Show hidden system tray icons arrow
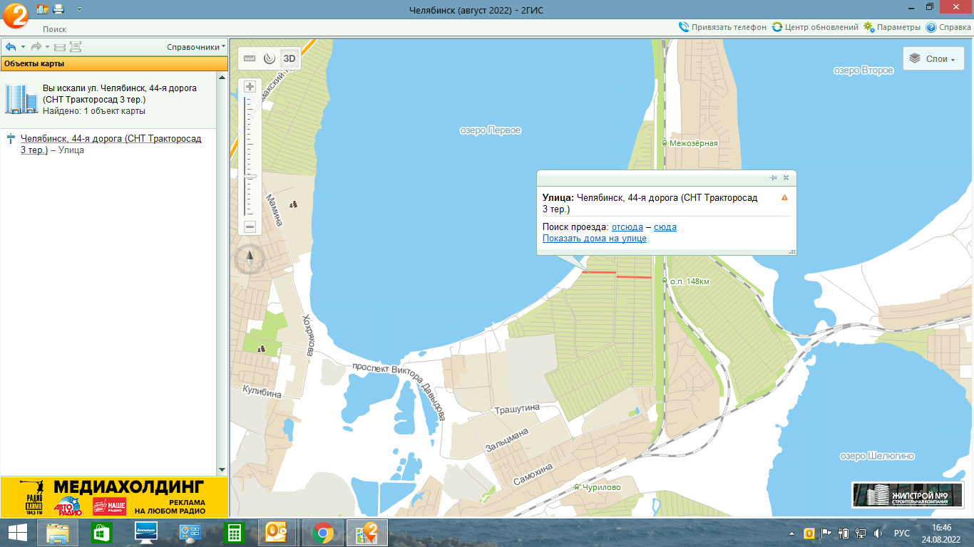The image size is (974, 547). tap(792, 533)
